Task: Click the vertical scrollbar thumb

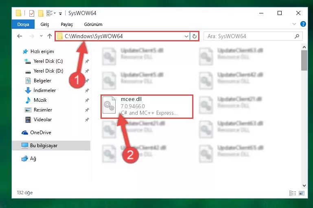Action: tap(304, 60)
